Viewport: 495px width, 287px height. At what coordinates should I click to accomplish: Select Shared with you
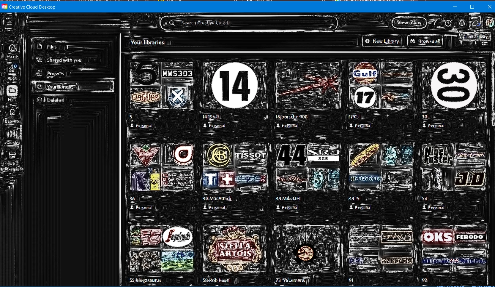73,60
